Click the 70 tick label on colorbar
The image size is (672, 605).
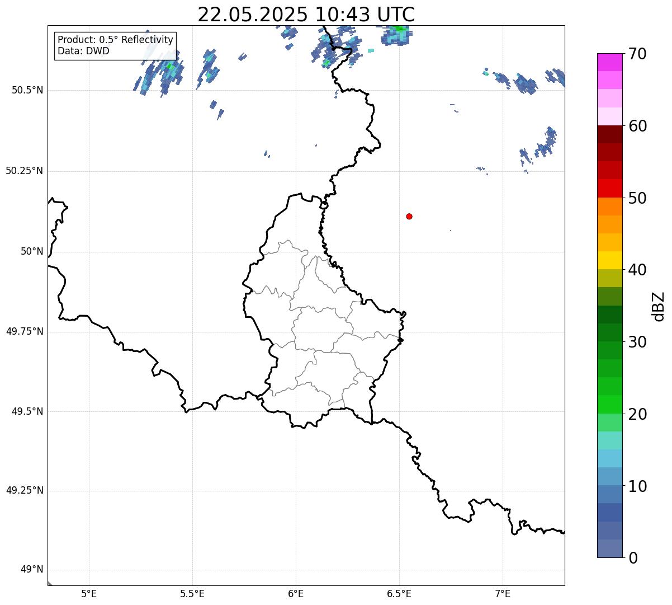(637, 54)
